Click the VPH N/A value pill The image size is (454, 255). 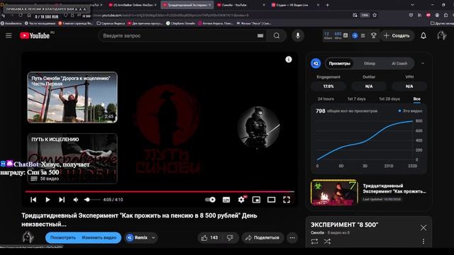[409, 86]
